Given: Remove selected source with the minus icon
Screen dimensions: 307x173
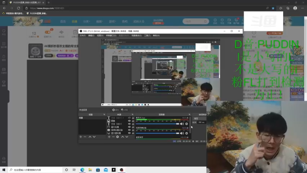Looking at the screenshot, I should (x=113, y=137).
